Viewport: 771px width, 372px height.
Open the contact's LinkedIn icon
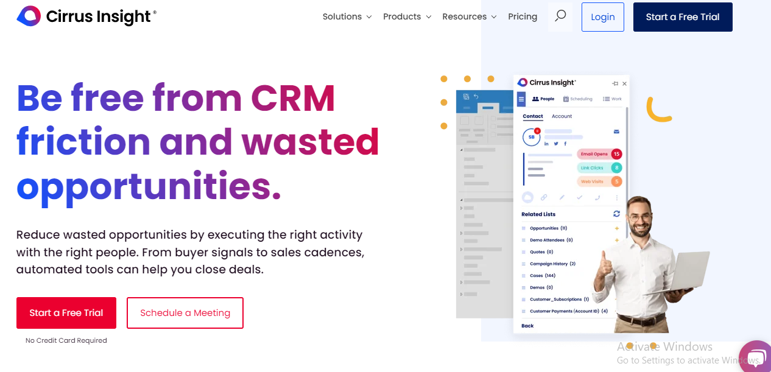tap(547, 144)
